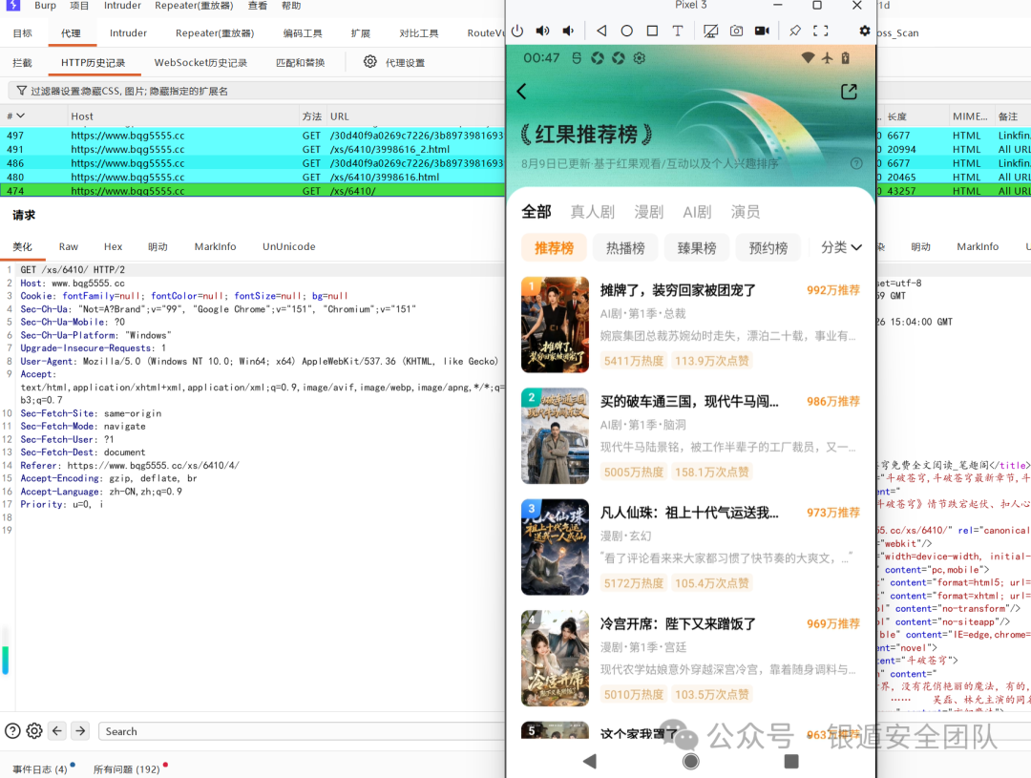Tap the 预约榜 ranking button
This screenshot has width=1031, height=778.
pyautogui.click(x=768, y=248)
